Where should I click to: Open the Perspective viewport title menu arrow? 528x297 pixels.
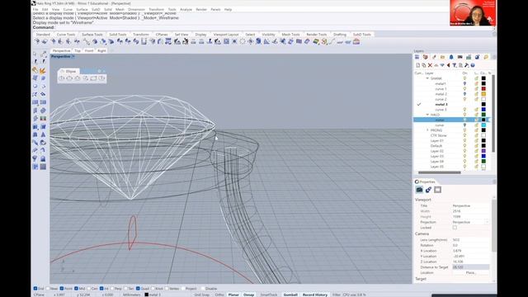point(73,57)
